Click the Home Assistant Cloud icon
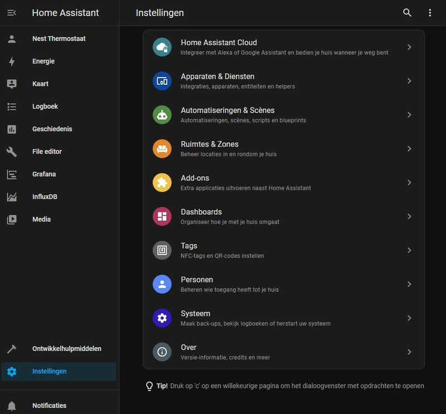 coord(162,47)
